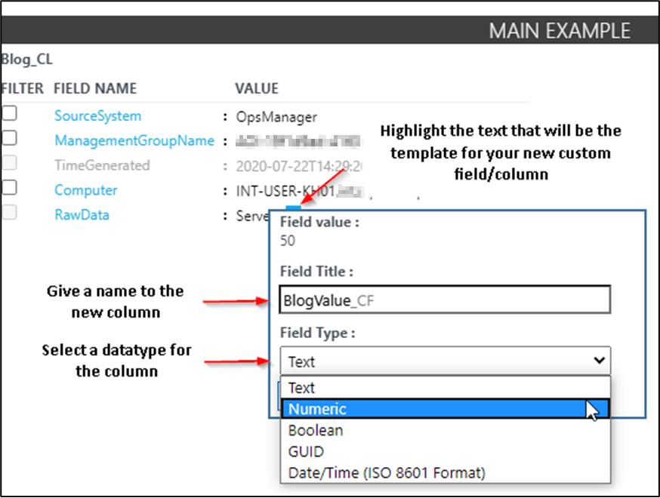Open the RawData field link

coord(82,215)
